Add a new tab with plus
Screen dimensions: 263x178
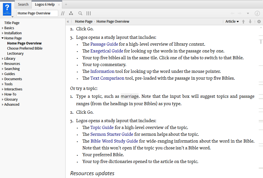click(66, 5)
